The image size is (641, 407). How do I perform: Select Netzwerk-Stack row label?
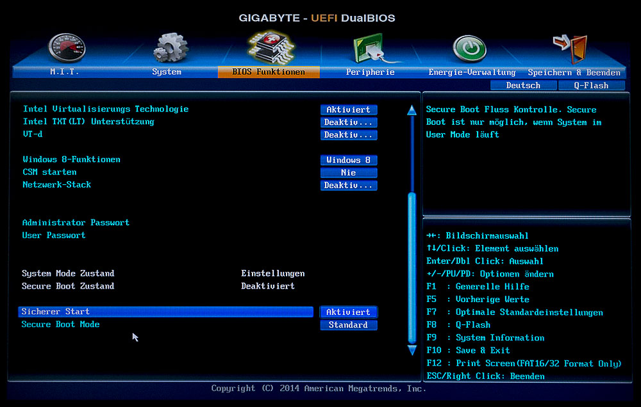pos(57,184)
